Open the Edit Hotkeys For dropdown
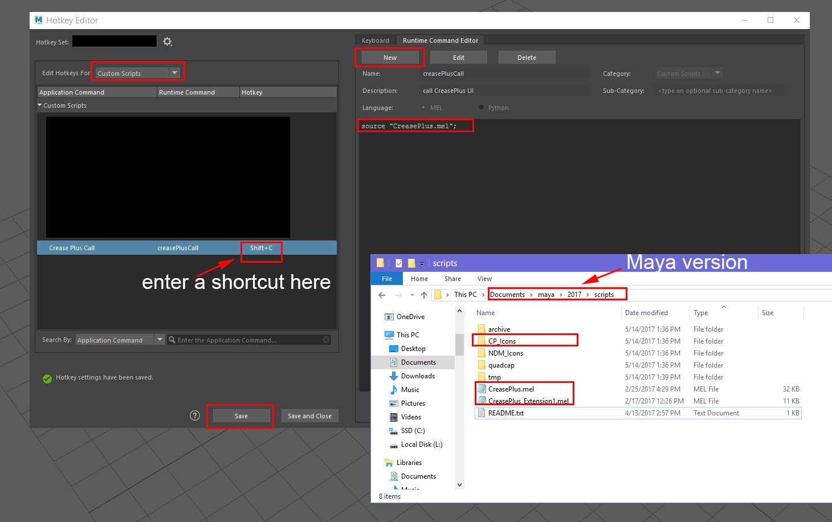832x522 pixels. (137, 73)
